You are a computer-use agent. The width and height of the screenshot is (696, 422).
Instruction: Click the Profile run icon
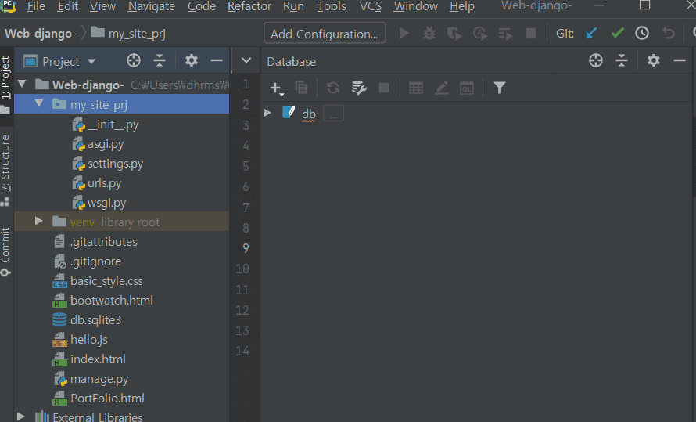point(480,34)
